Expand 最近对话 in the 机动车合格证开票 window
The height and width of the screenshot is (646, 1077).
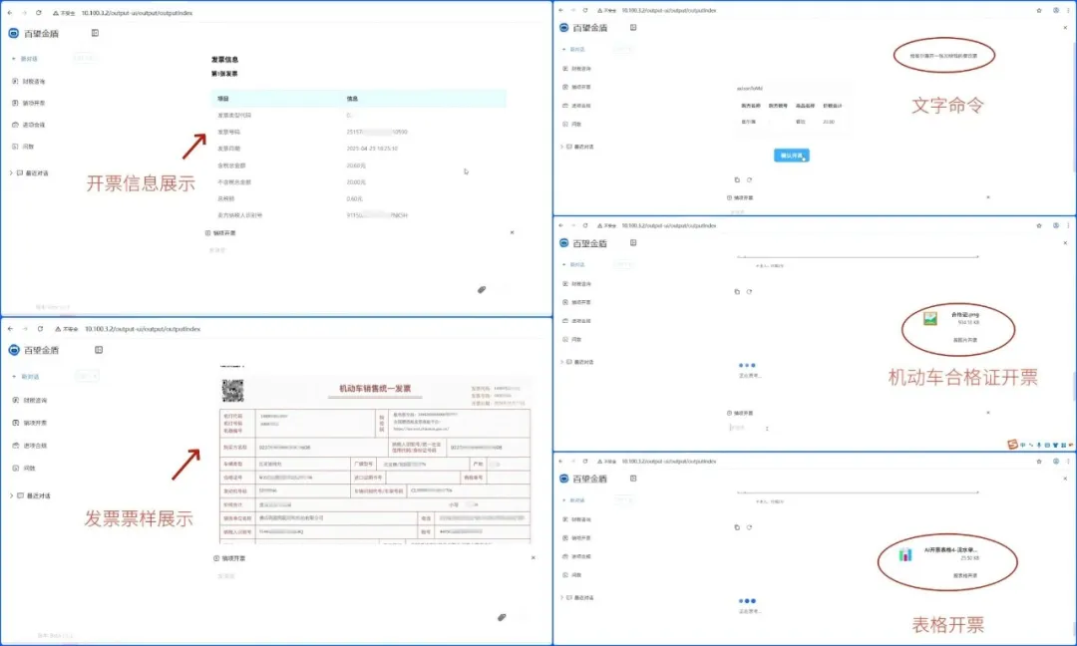pos(561,361)
